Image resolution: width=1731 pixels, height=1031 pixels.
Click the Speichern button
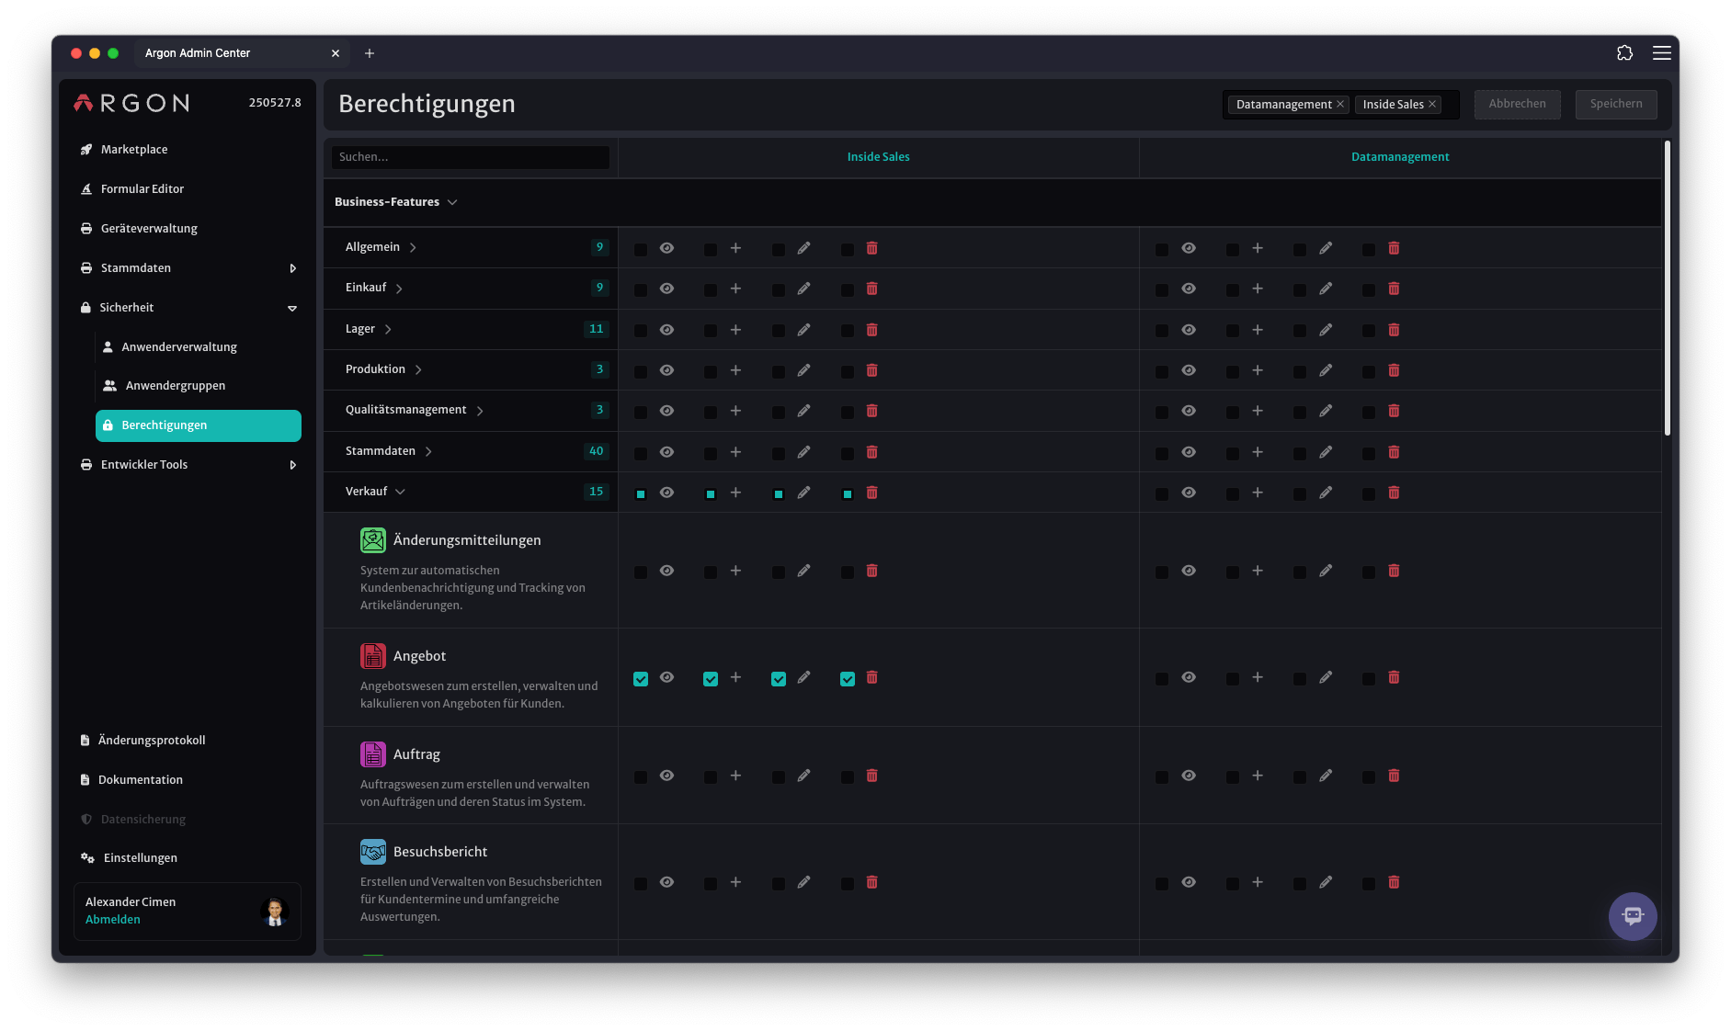pyautogui.click(x=1616, y=104)
